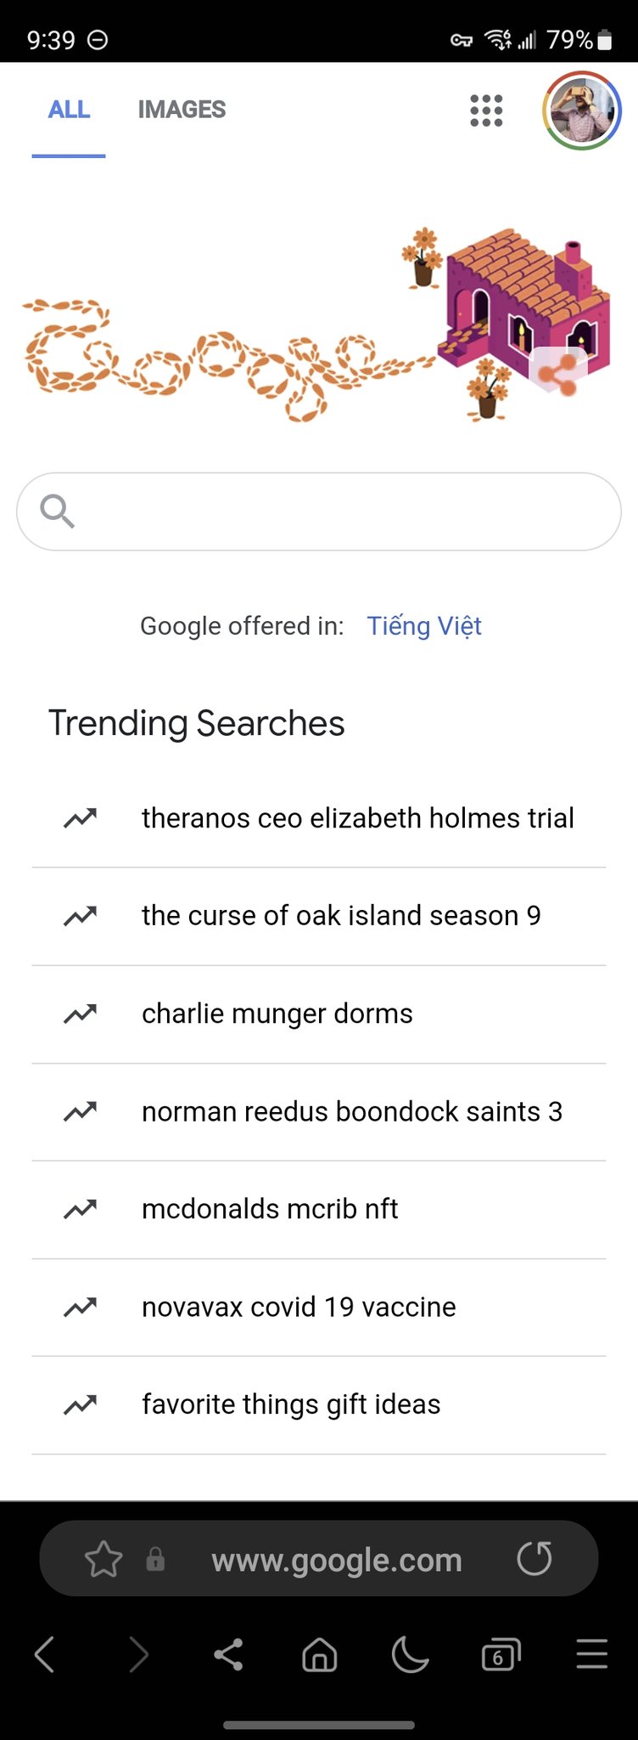The image size is (638, 1740).
Task: Share the Google Doodle
Action: click(557, 371)
